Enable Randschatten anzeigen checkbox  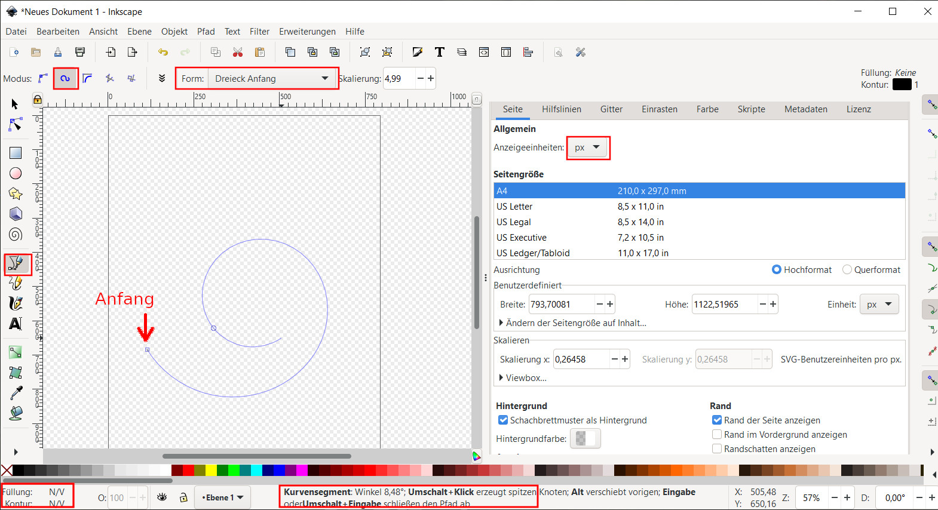[x=717, y=449]
